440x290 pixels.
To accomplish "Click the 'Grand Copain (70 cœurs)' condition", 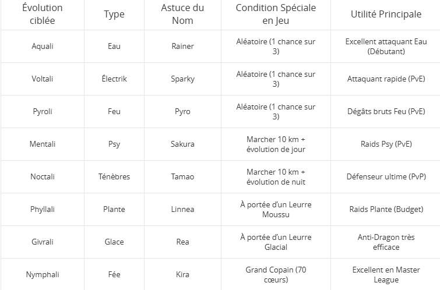I will (x=276, y=275).
